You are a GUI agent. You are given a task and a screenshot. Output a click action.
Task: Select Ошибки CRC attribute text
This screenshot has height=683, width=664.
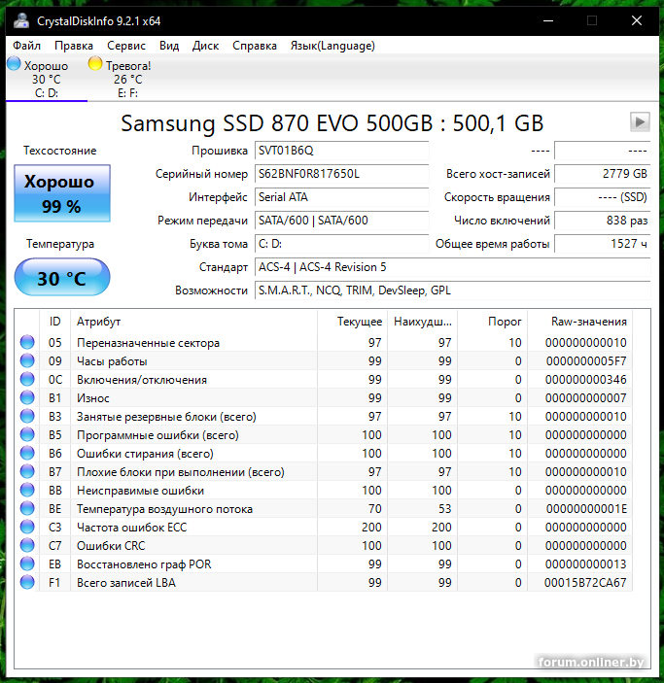pos(111,546)
